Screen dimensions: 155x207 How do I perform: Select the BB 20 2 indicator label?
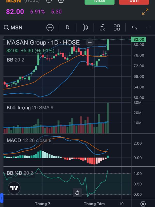pyautogui.click(x=16, y=60)
